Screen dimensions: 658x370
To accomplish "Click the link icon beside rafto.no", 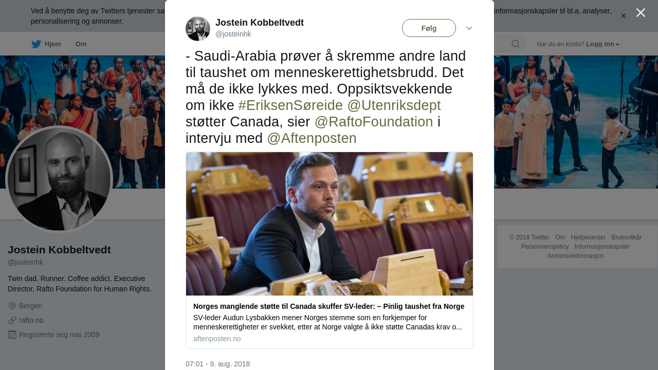I will pos(12,320).
